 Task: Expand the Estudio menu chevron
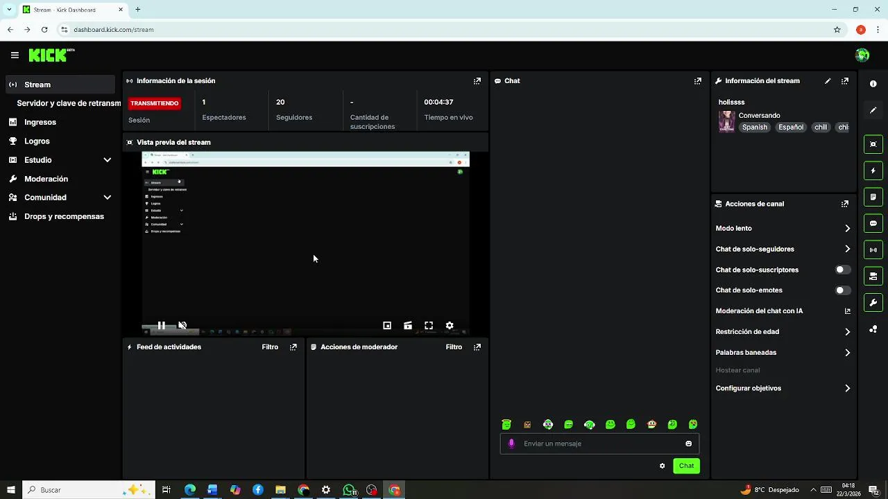pos(108,160)
